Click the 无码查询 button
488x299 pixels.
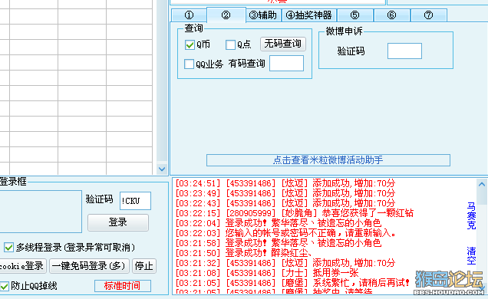point(283,44)
